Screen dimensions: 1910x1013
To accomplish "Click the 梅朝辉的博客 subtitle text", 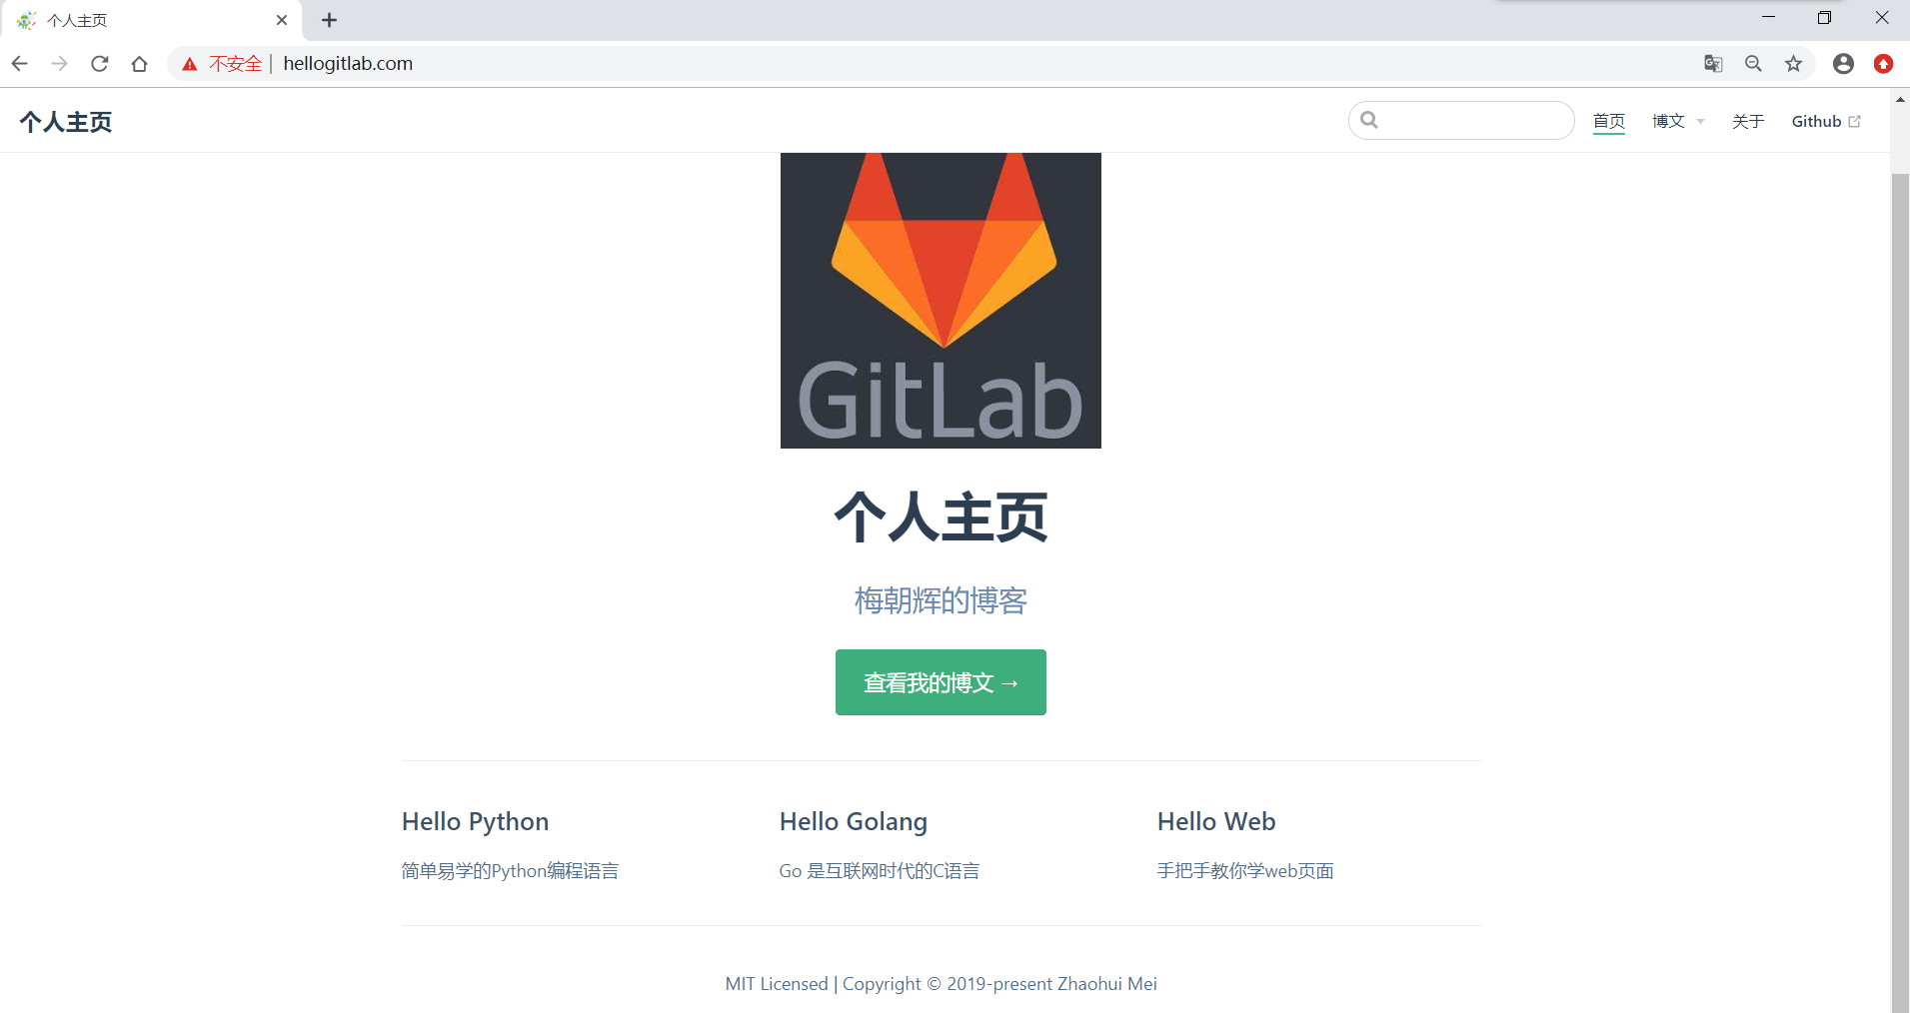I will 941,600.
